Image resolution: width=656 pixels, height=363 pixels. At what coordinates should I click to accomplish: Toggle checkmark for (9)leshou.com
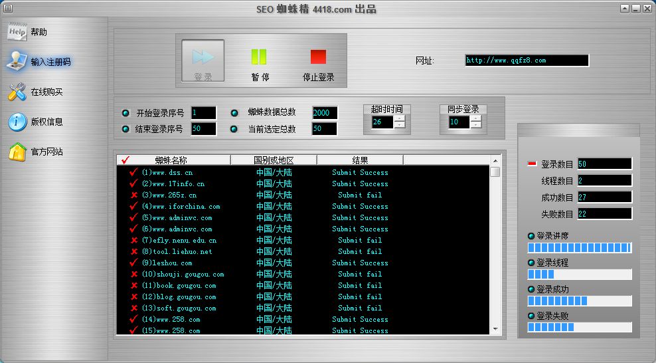click(x=133, y=263)
